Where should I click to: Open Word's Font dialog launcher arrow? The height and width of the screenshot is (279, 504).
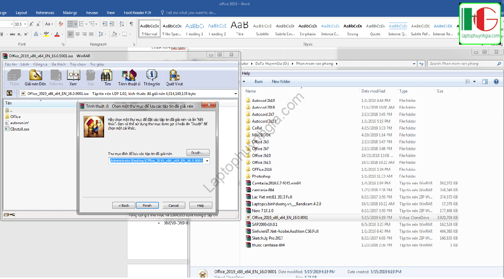coord(63,45)
